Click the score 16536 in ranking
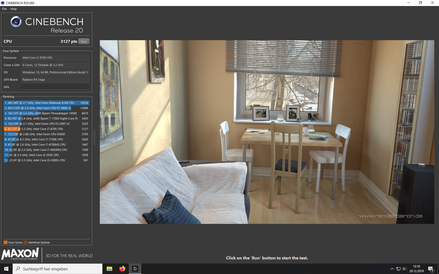This screenshot has width=439, height=274. click(x=84, y=103)
